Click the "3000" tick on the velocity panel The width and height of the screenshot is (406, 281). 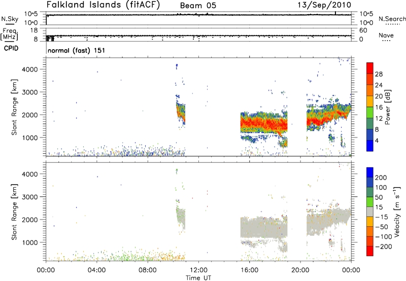pyautogui.click(x=30, y=197)
